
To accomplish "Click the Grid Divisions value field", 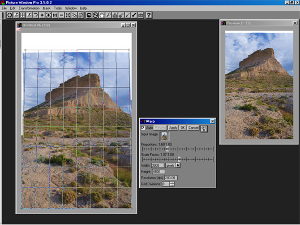I will pyautogui.click(x=166, y=184).
